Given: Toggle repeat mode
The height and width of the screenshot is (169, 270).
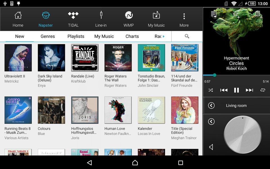Looking at the screenshot, I should 263,90.
